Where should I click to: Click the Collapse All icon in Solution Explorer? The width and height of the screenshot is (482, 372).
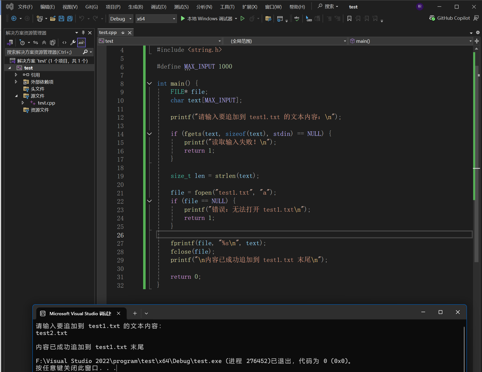[44, 43]
